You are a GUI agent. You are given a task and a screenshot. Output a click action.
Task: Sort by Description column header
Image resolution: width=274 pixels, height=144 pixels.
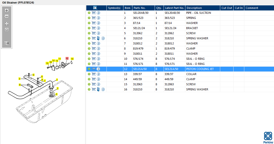pos(203,8)
